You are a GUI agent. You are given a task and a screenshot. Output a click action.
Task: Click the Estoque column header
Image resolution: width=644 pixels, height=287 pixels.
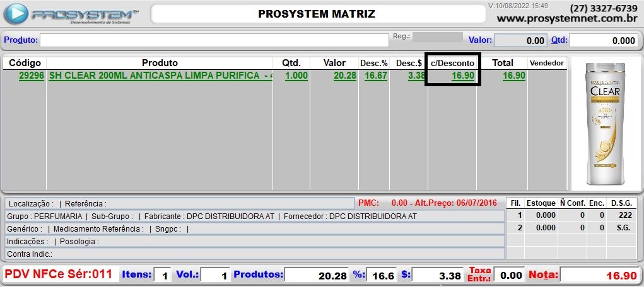[541, 203]
